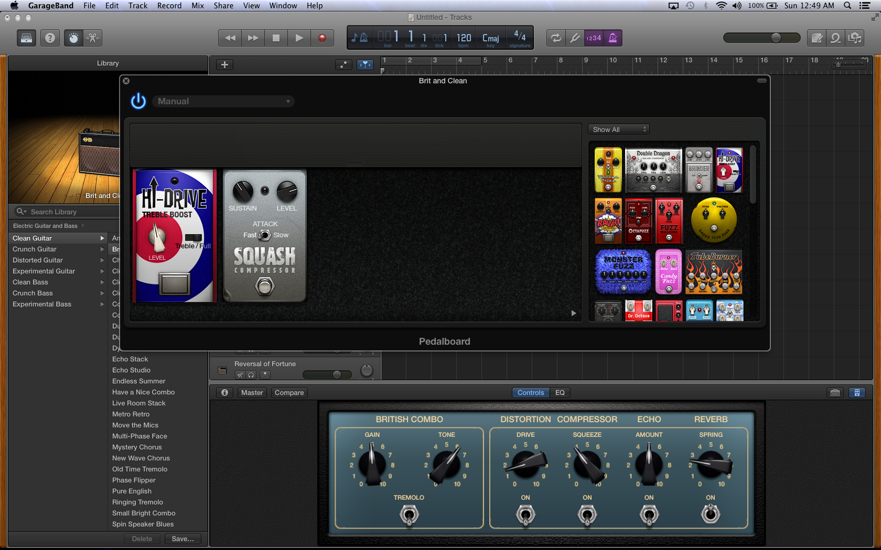The width and height of the screenshot is (881, 550).
Task: Toggle the Cycle loop button
Action: pyautogui.click(x=556, y=38)
